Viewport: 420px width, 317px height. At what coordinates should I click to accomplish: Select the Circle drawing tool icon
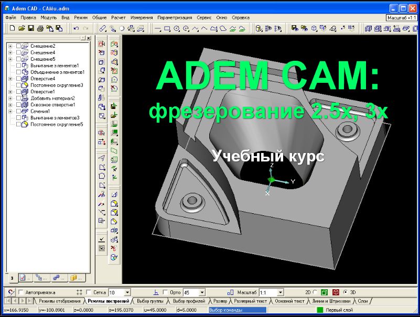pos(177,28)
